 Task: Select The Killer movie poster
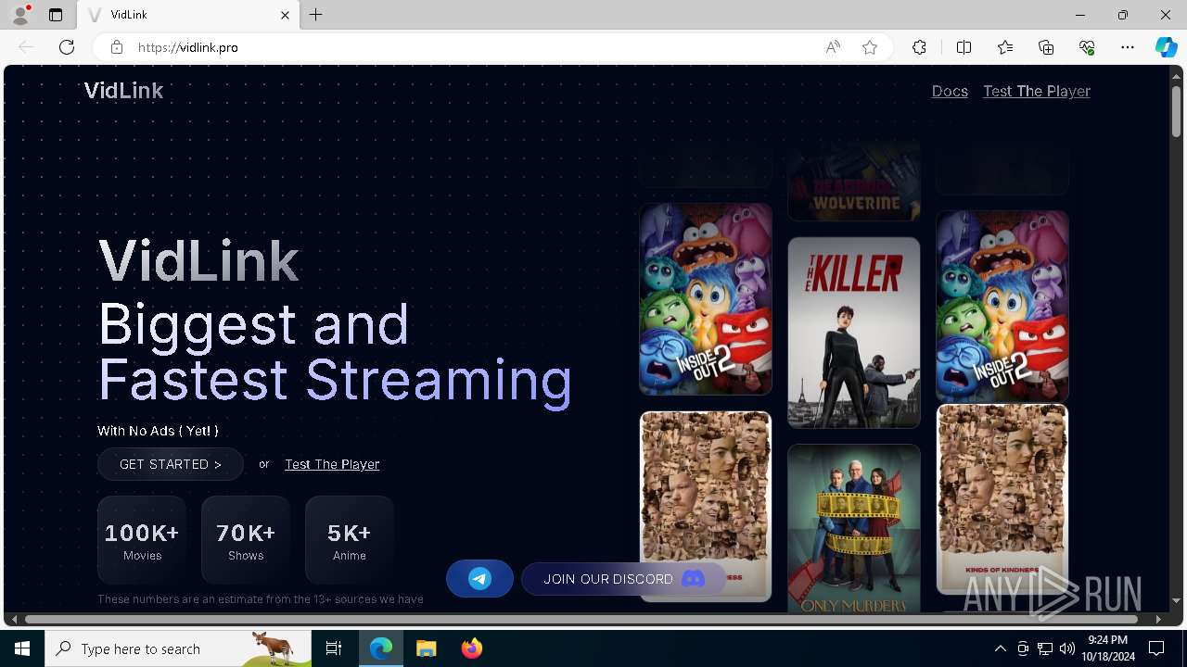coord(854,333)
